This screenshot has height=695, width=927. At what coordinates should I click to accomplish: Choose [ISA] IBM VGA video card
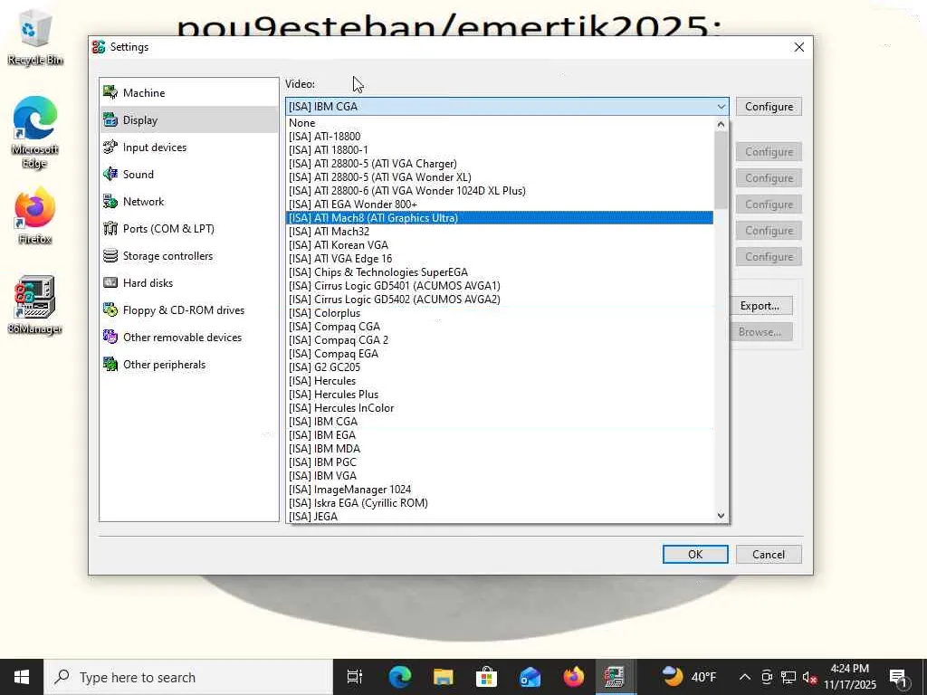pos(500,476)
